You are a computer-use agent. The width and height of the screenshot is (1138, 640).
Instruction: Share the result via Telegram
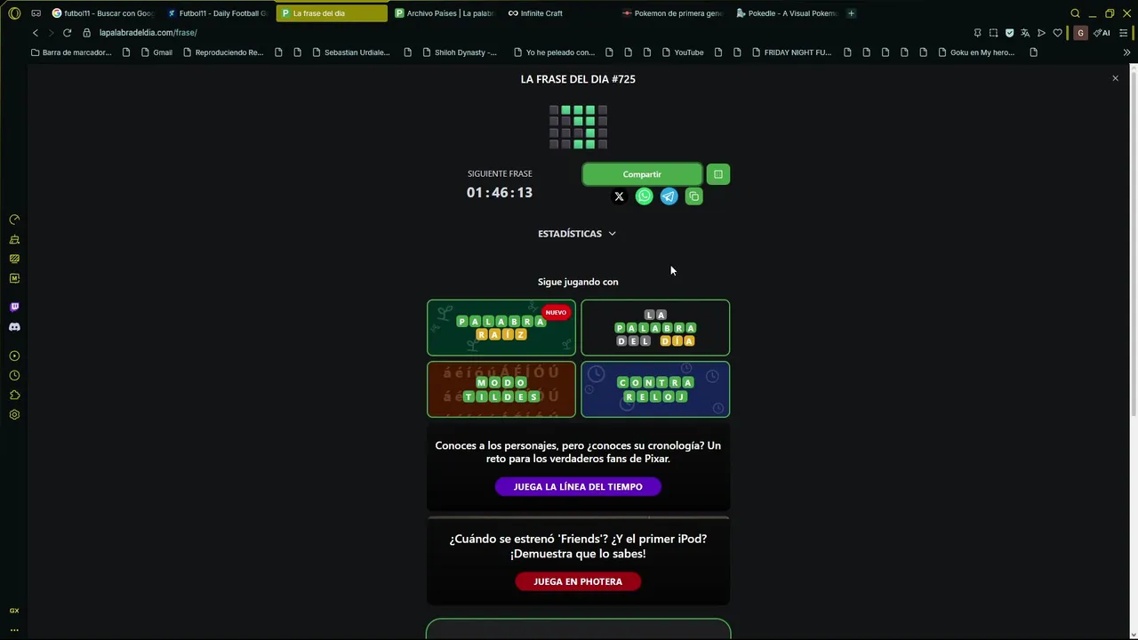tap(669, 196)
